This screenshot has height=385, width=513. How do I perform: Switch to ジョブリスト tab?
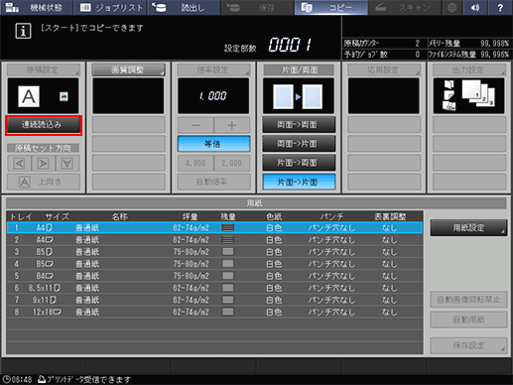[x=111, y=8]
